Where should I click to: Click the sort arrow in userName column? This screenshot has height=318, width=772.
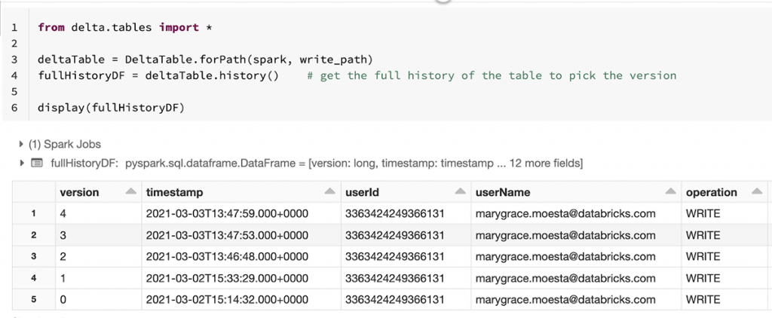pos(668,192)
